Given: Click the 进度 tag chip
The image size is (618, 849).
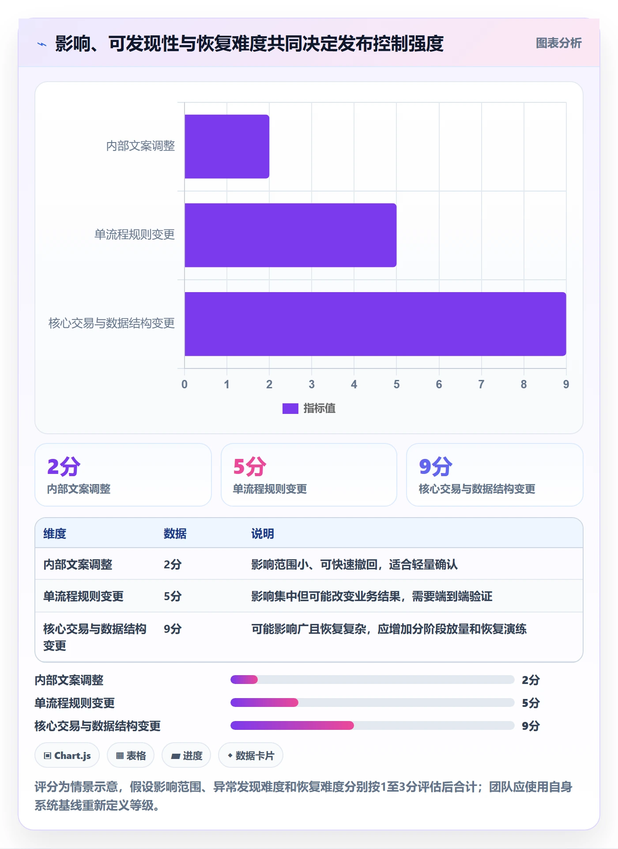Looking at the screenshot, I should click(186, 755).
